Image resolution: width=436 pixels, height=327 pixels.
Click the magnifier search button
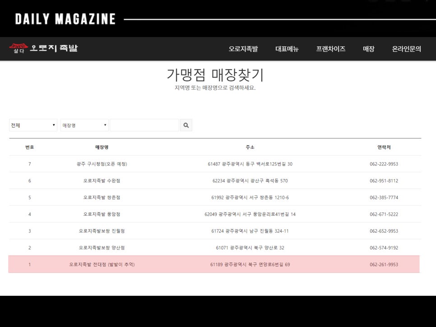(x=186, y=125)
